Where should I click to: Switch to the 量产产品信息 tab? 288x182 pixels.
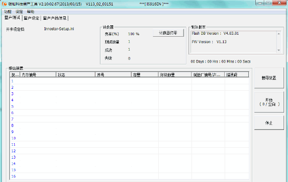[x=54, y=18]
